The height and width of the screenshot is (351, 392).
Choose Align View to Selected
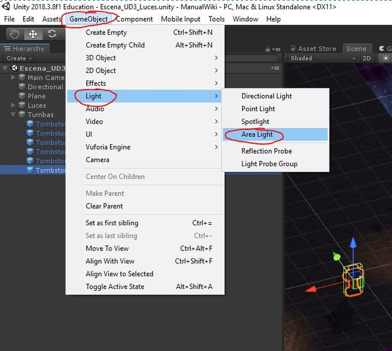(145, 274)
